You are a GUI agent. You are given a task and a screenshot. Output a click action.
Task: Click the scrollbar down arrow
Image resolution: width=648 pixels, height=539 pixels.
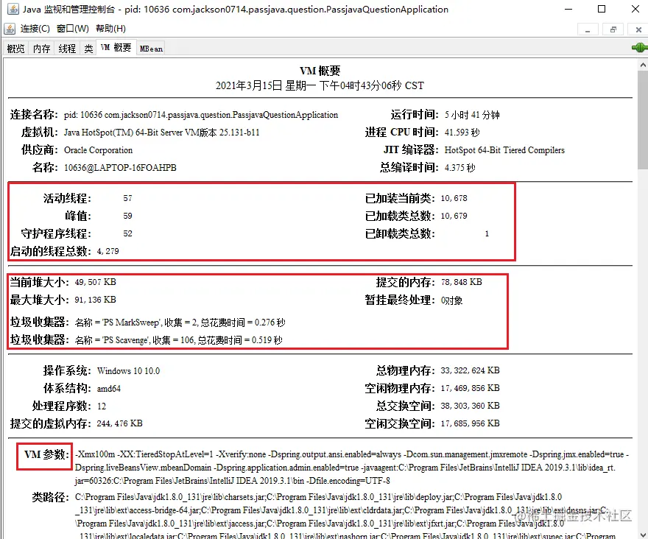[x=642, y=533]
